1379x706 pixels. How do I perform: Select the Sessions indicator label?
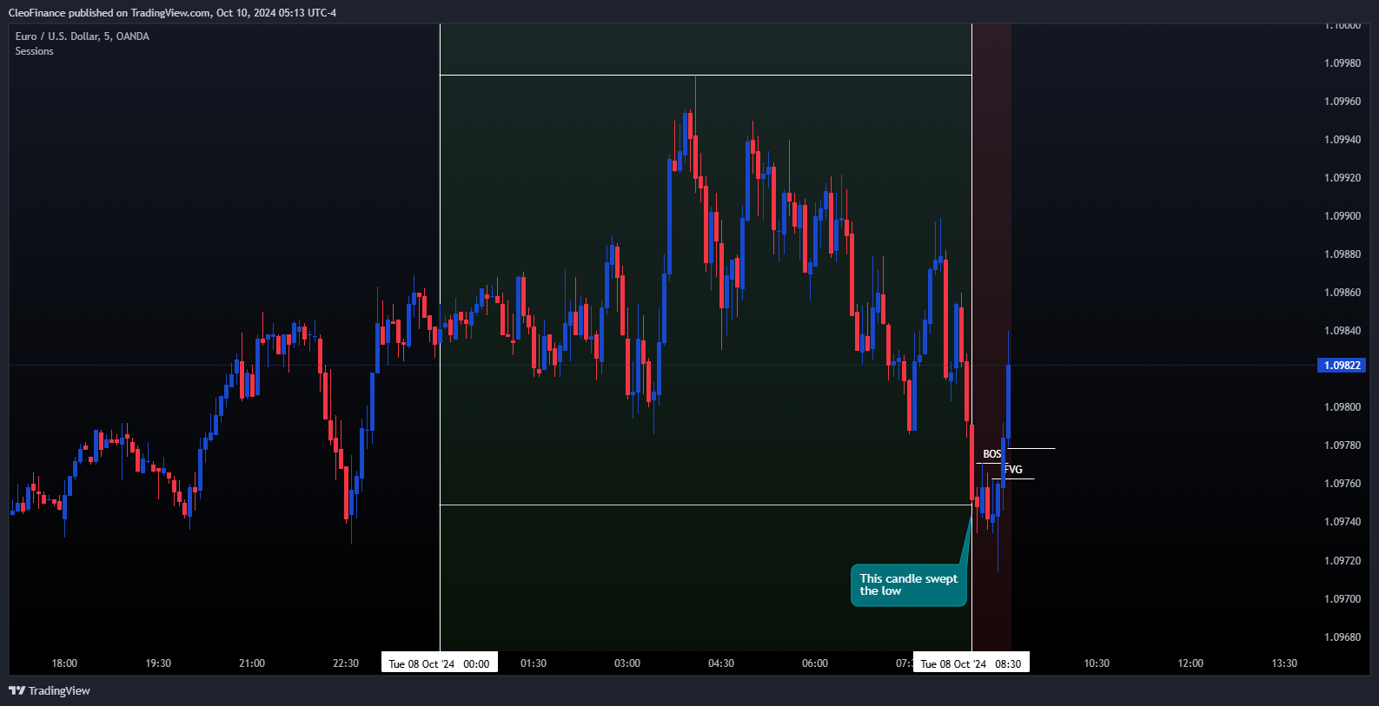tap(34, 51)
